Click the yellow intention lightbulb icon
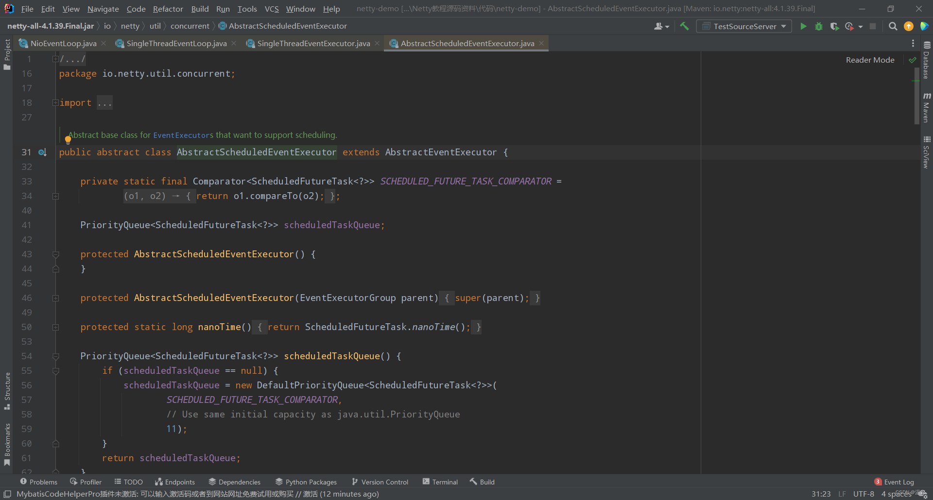Viewport: 933px width, 500px height. click(68, 140)
